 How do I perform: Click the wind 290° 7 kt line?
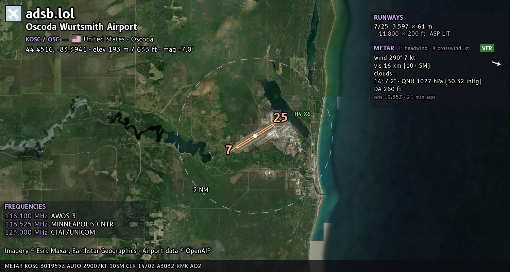tap(395, 58)
